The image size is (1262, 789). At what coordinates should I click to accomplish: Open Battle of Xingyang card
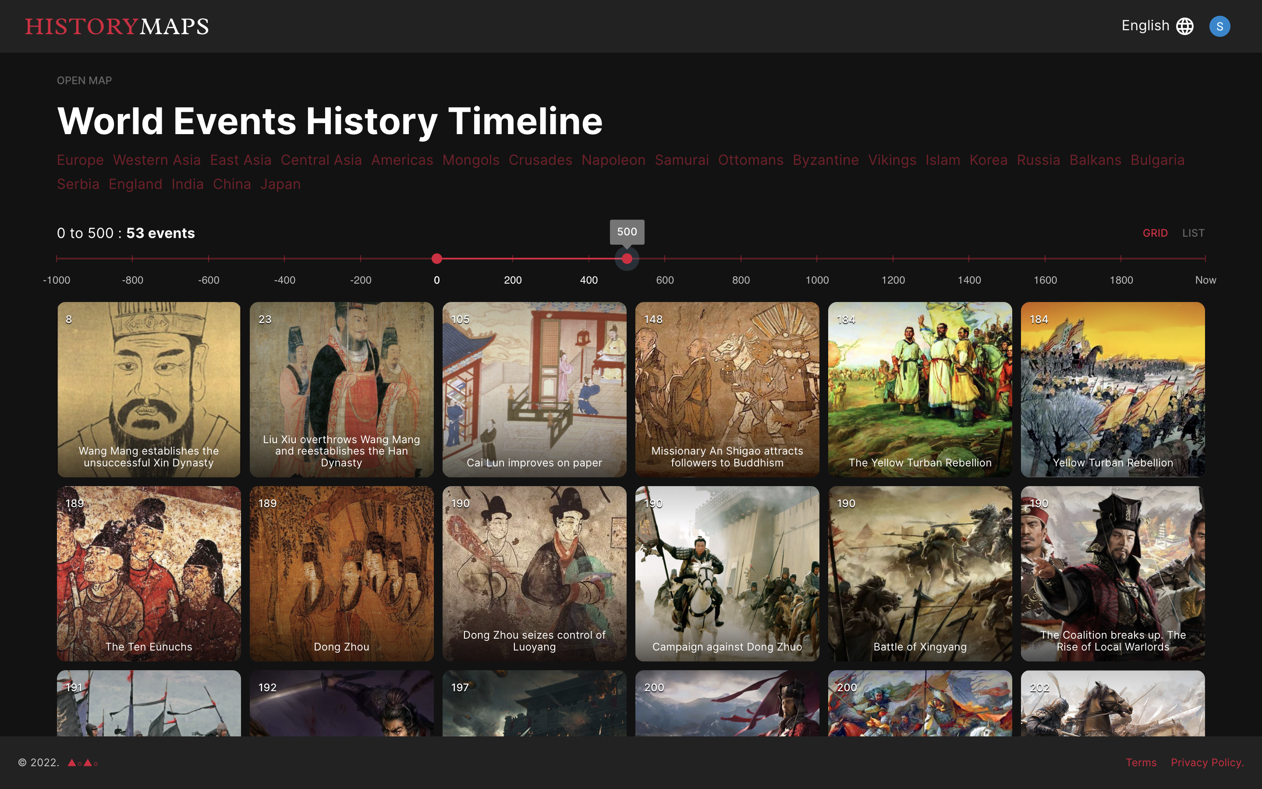[x=920, y=573]
